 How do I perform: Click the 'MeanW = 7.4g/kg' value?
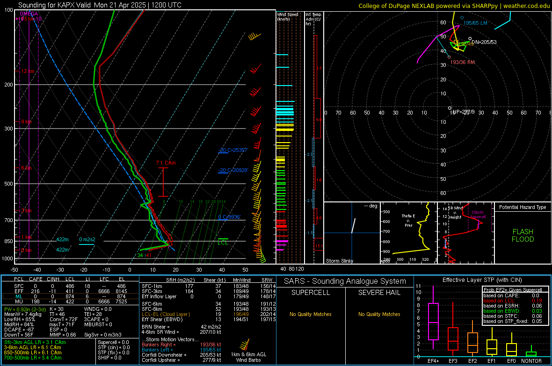coord(22,314)
